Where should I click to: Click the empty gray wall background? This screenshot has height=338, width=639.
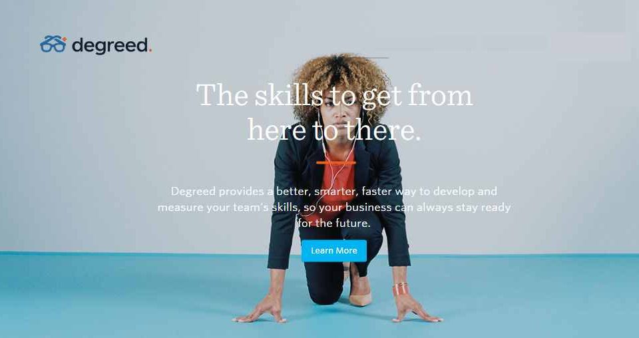[x=530, y=142]
